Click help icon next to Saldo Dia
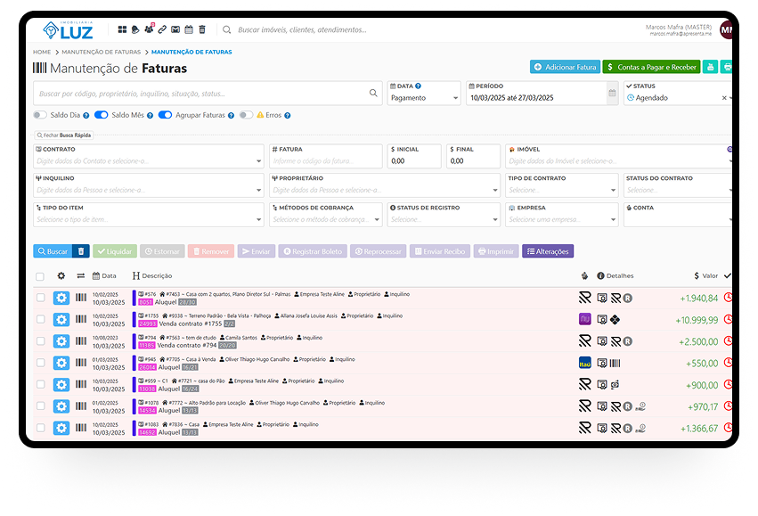758x516 pixels. click(x=86, y=116)
